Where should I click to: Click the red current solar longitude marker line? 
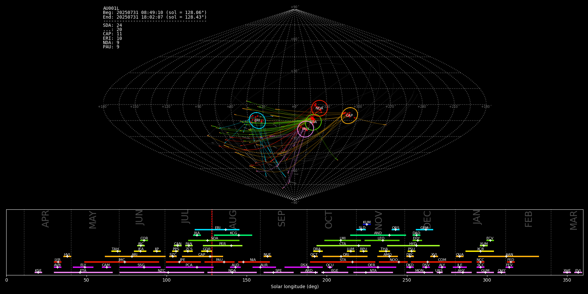(x=212, y=242)
